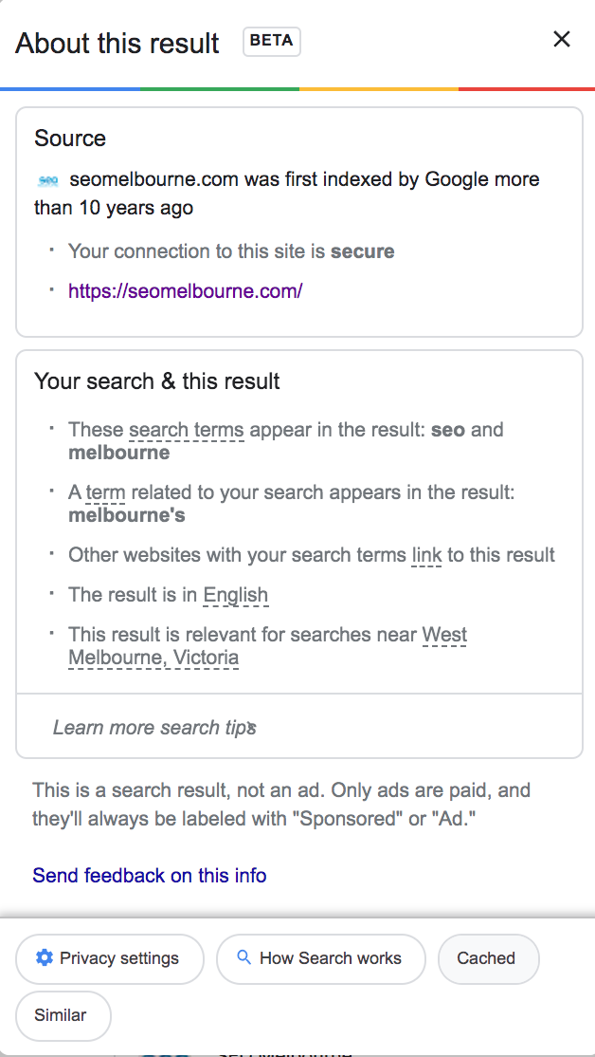Click the underlined "search terms" text
Screen dimensions: 595x1057
[187, 430]
